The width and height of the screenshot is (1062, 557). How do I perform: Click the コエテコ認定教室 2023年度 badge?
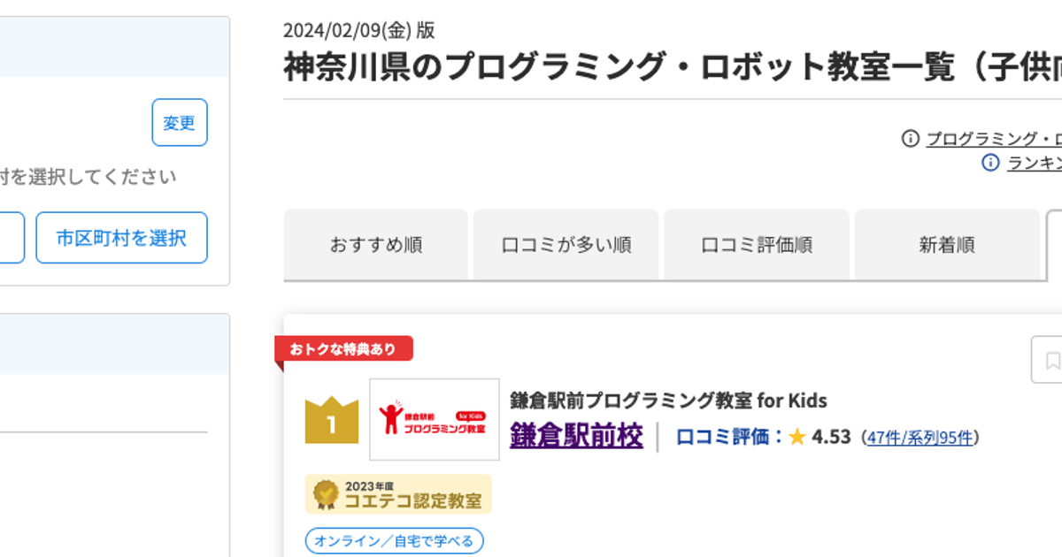point(398,494)
